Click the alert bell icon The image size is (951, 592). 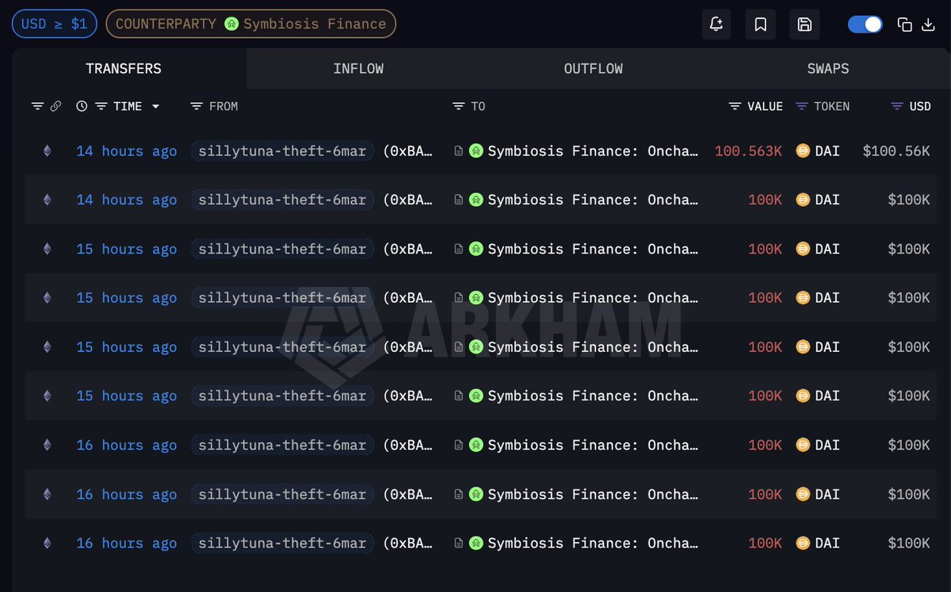click(x=716, y=25)
